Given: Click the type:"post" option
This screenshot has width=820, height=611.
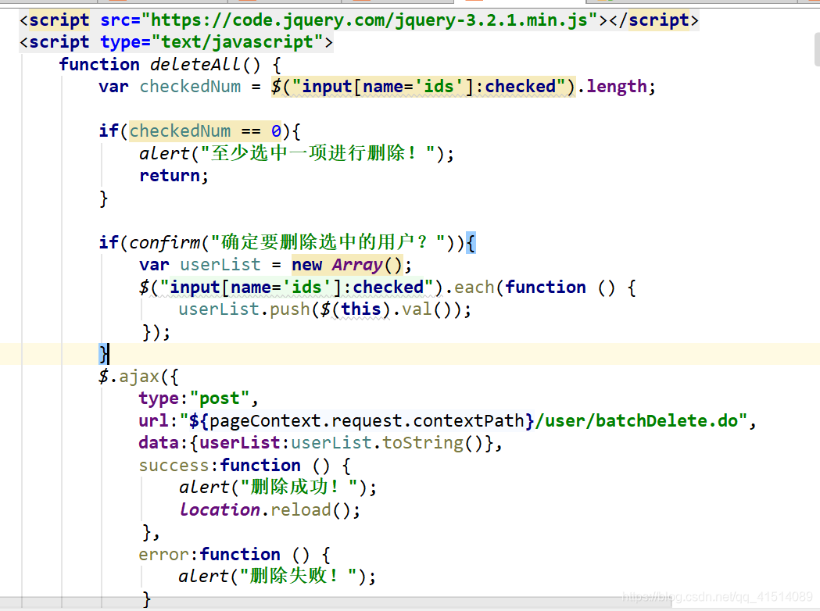Looking at the screenshot, I should coord(195,398).
